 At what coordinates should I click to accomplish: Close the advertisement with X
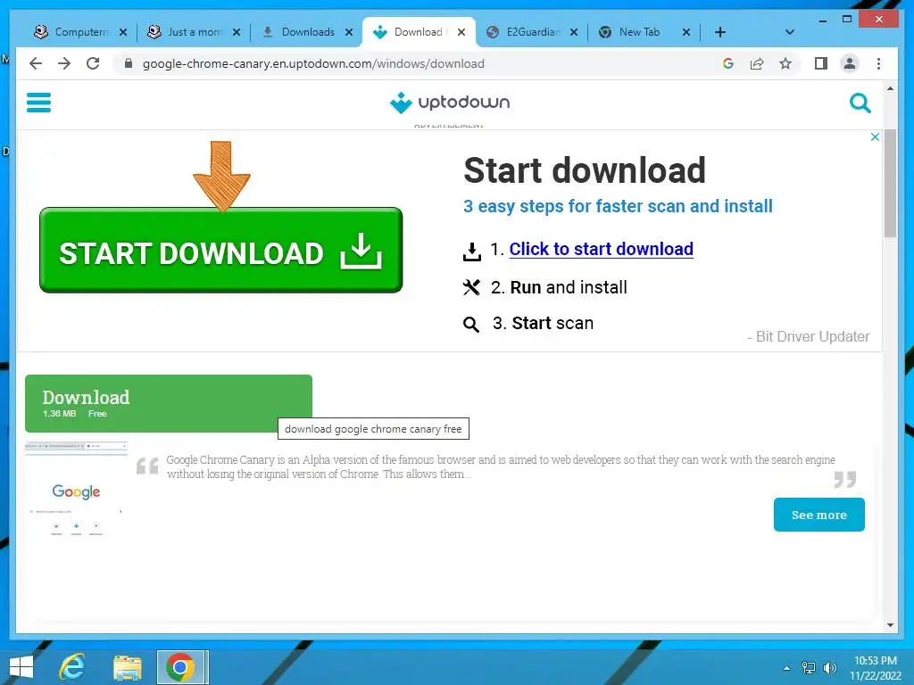pyautogui.click(x=875, y=136)
